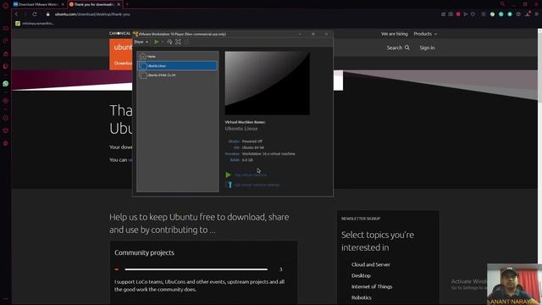
Task: Click the Community projects heading text
Action: coord(144,252)
